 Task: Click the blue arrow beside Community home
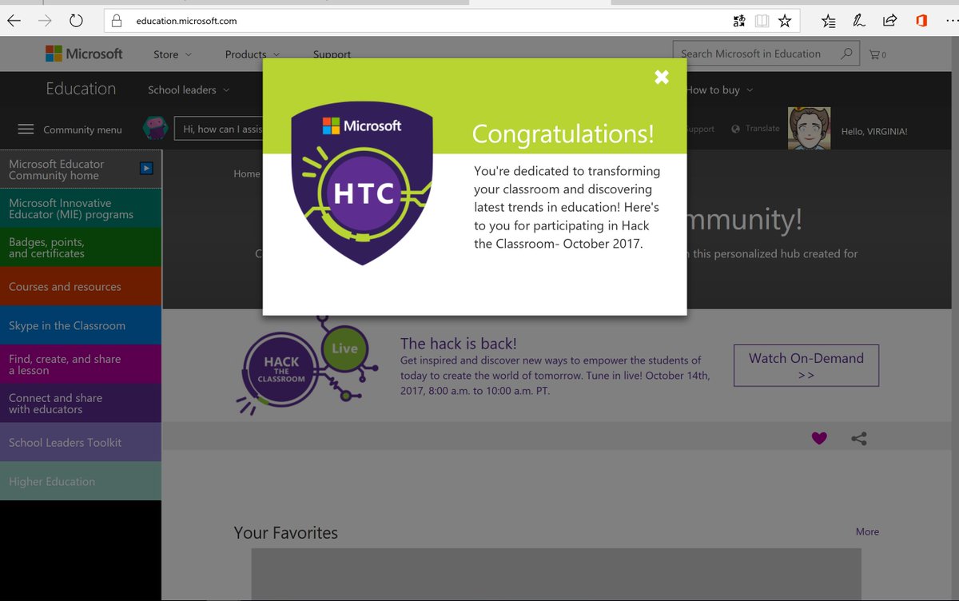click(146, 168)
